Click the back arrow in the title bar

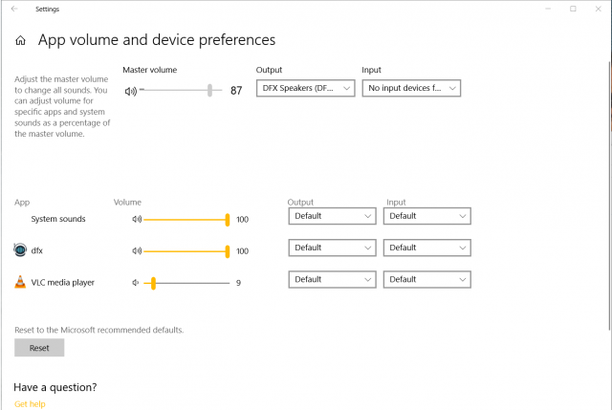tap(14, 9)
